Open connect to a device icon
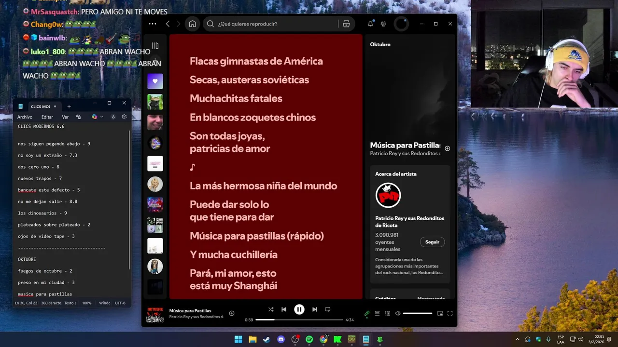This screenshot has width=618, height=347. click(x=387, y=313)
